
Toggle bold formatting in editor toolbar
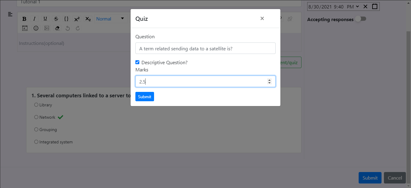coord(24,19)
